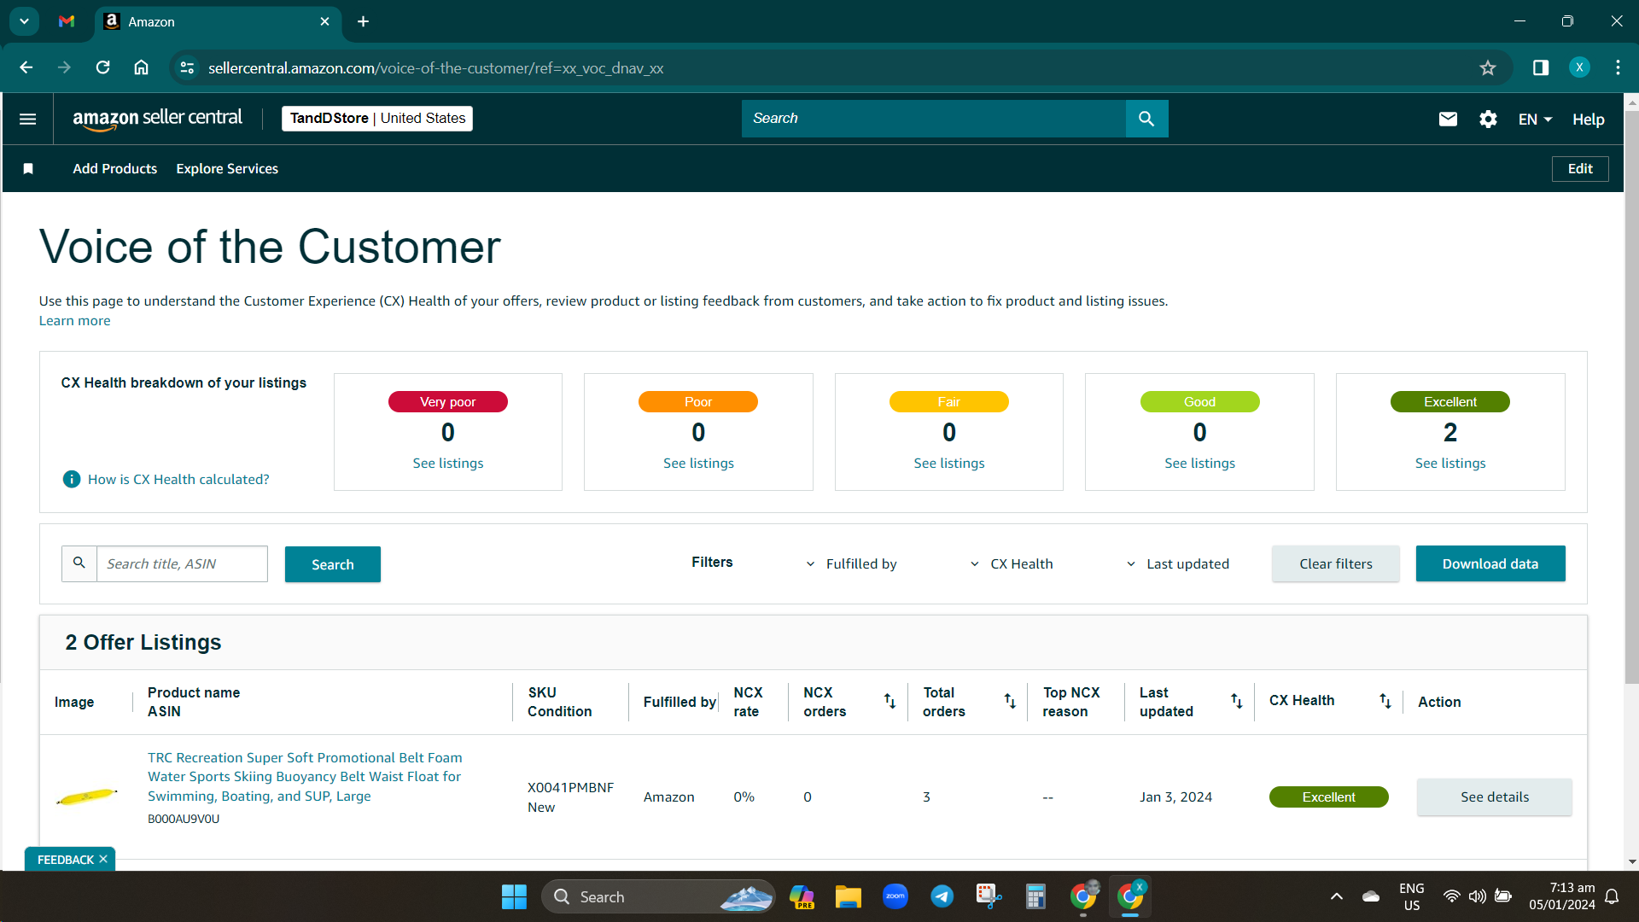The width and height of the screenshot is (1639, 922).
Task: Open the EN language dropdown
Action: (1535, 120)
